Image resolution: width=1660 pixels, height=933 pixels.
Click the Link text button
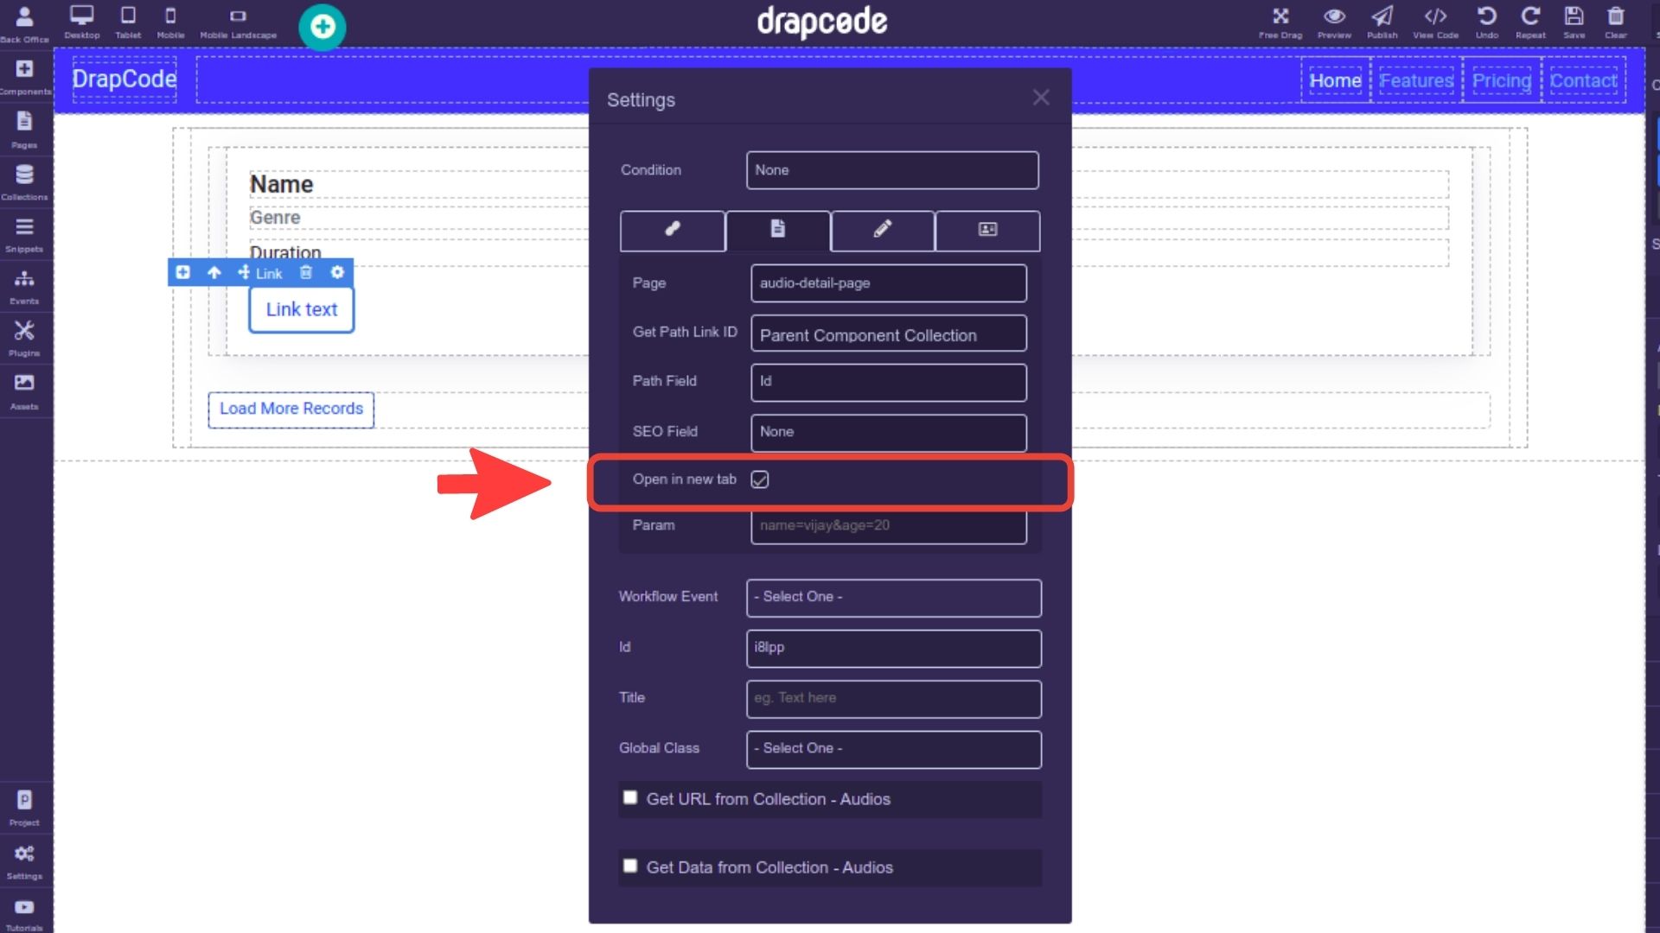[301, 308]
